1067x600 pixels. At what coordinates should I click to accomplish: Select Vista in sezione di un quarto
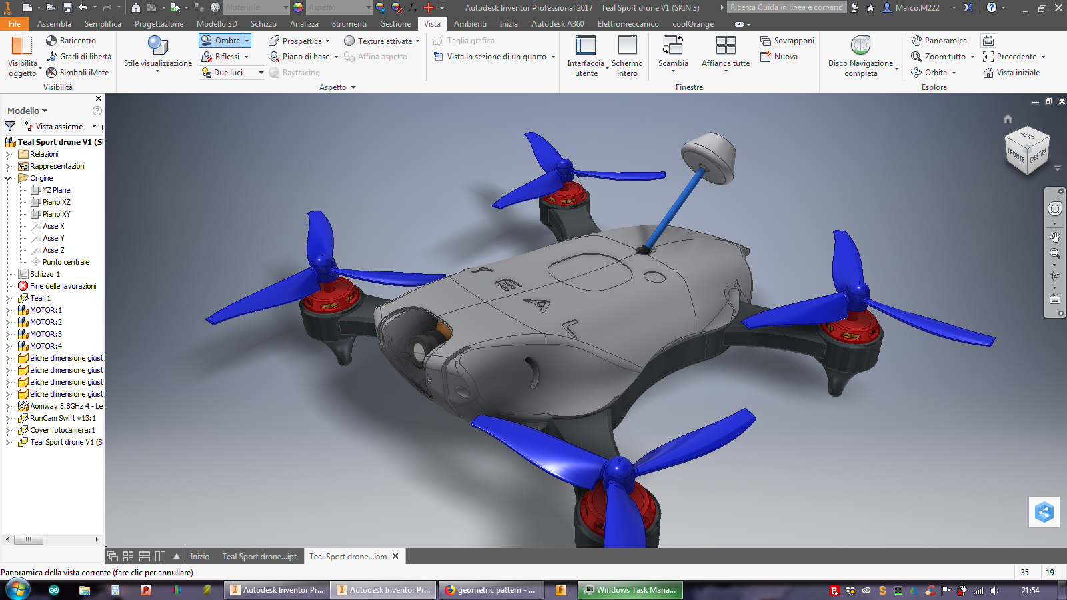pyautogui.click(x=490, y=57)
